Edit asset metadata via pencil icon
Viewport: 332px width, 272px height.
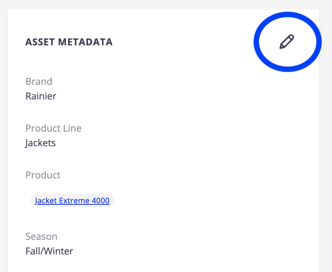point(287,42)
